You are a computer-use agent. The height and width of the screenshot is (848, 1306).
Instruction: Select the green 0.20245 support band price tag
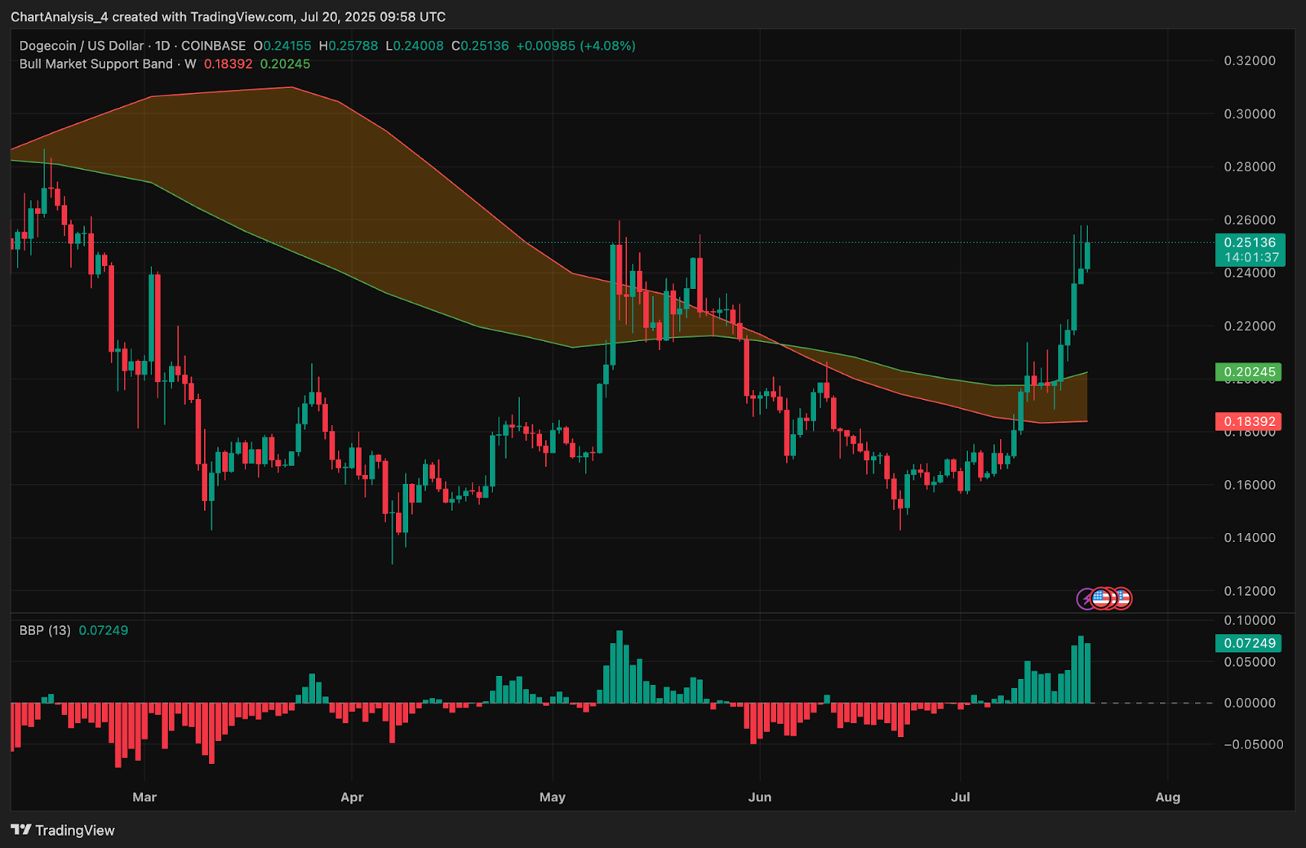click(x=1249, y=372)
